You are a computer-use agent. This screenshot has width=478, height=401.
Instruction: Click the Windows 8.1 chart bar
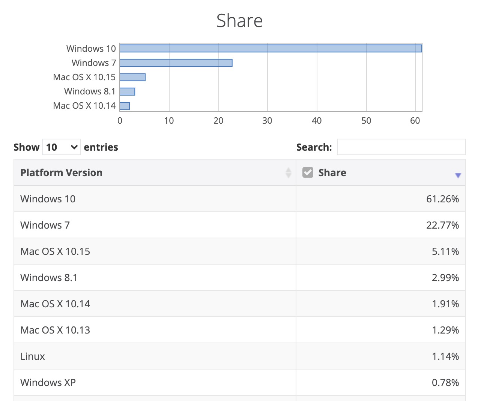[127, 91]
